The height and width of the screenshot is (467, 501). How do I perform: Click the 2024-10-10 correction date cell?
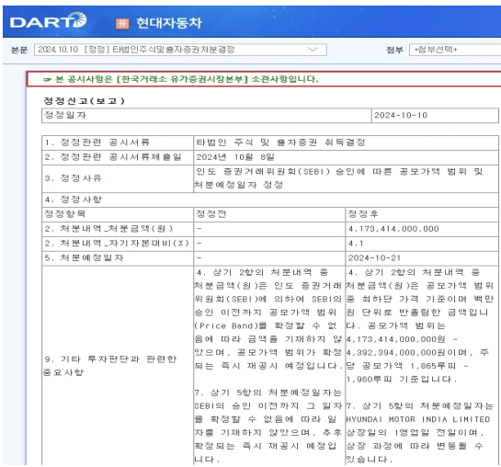pos(435,115)
